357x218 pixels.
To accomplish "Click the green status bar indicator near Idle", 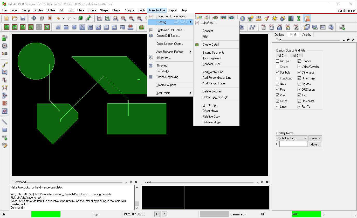I will pyautogui.click(x=46, y=214).
